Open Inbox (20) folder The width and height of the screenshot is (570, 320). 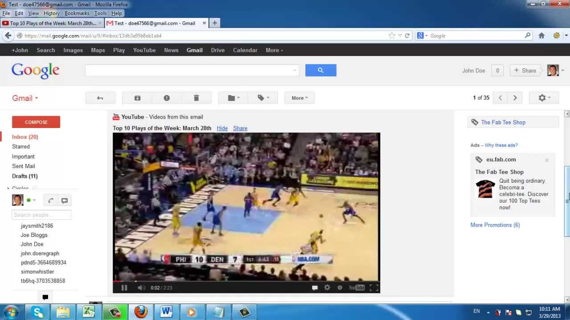pyautogui.click(x=25, y=137)
